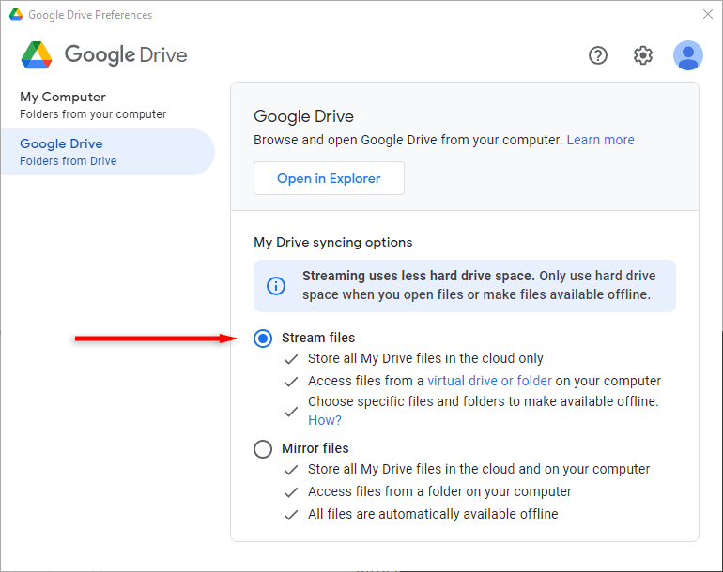Click the small Drive icon in title bar

click(x=15, y=15)
